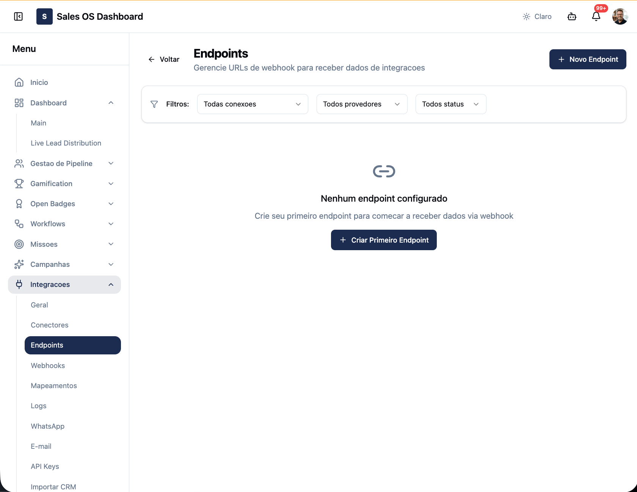The image size is (637, 492).
Task: Click the plus icon in Criar Primeiro Endpoint
Action: (343, 240)
